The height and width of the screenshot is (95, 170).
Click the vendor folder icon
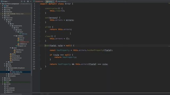pyautogui.click(x=5, y=84)
